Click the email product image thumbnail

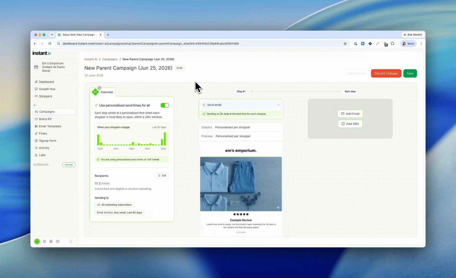pyautogui.click(x=241, y=184)
